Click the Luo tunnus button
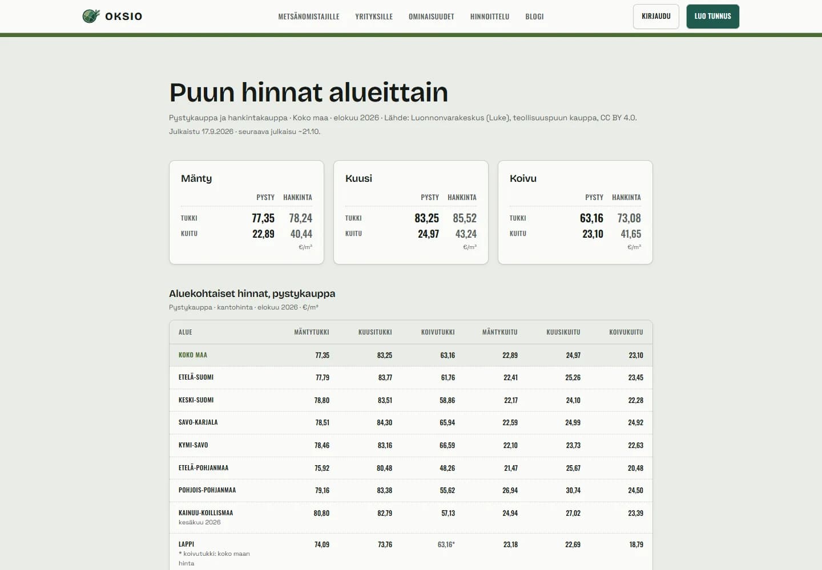 coord(712,17)
